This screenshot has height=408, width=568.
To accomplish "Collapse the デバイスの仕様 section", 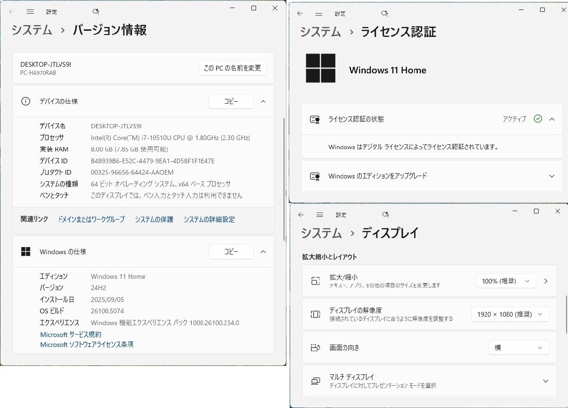I will pos(263,101).
